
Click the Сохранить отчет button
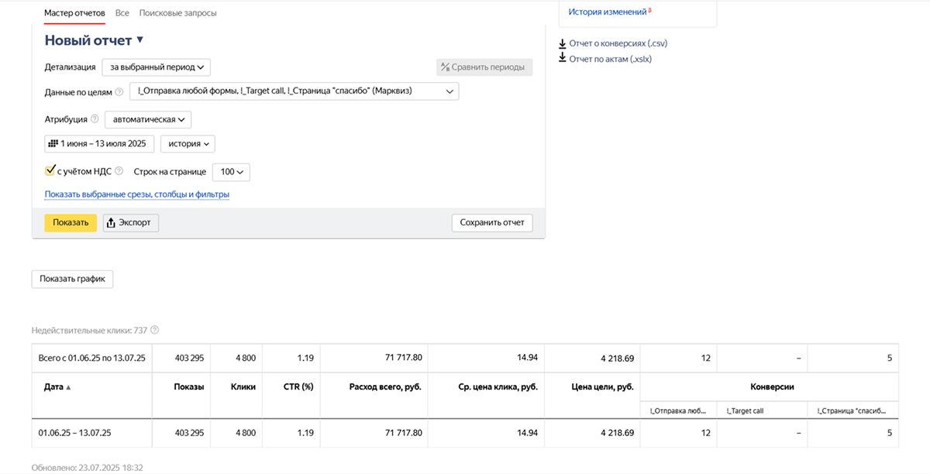pos(492,223)
